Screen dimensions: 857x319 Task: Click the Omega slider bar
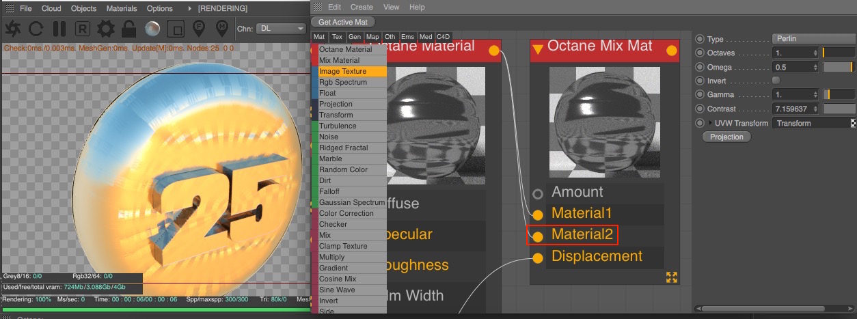(839, 67)
